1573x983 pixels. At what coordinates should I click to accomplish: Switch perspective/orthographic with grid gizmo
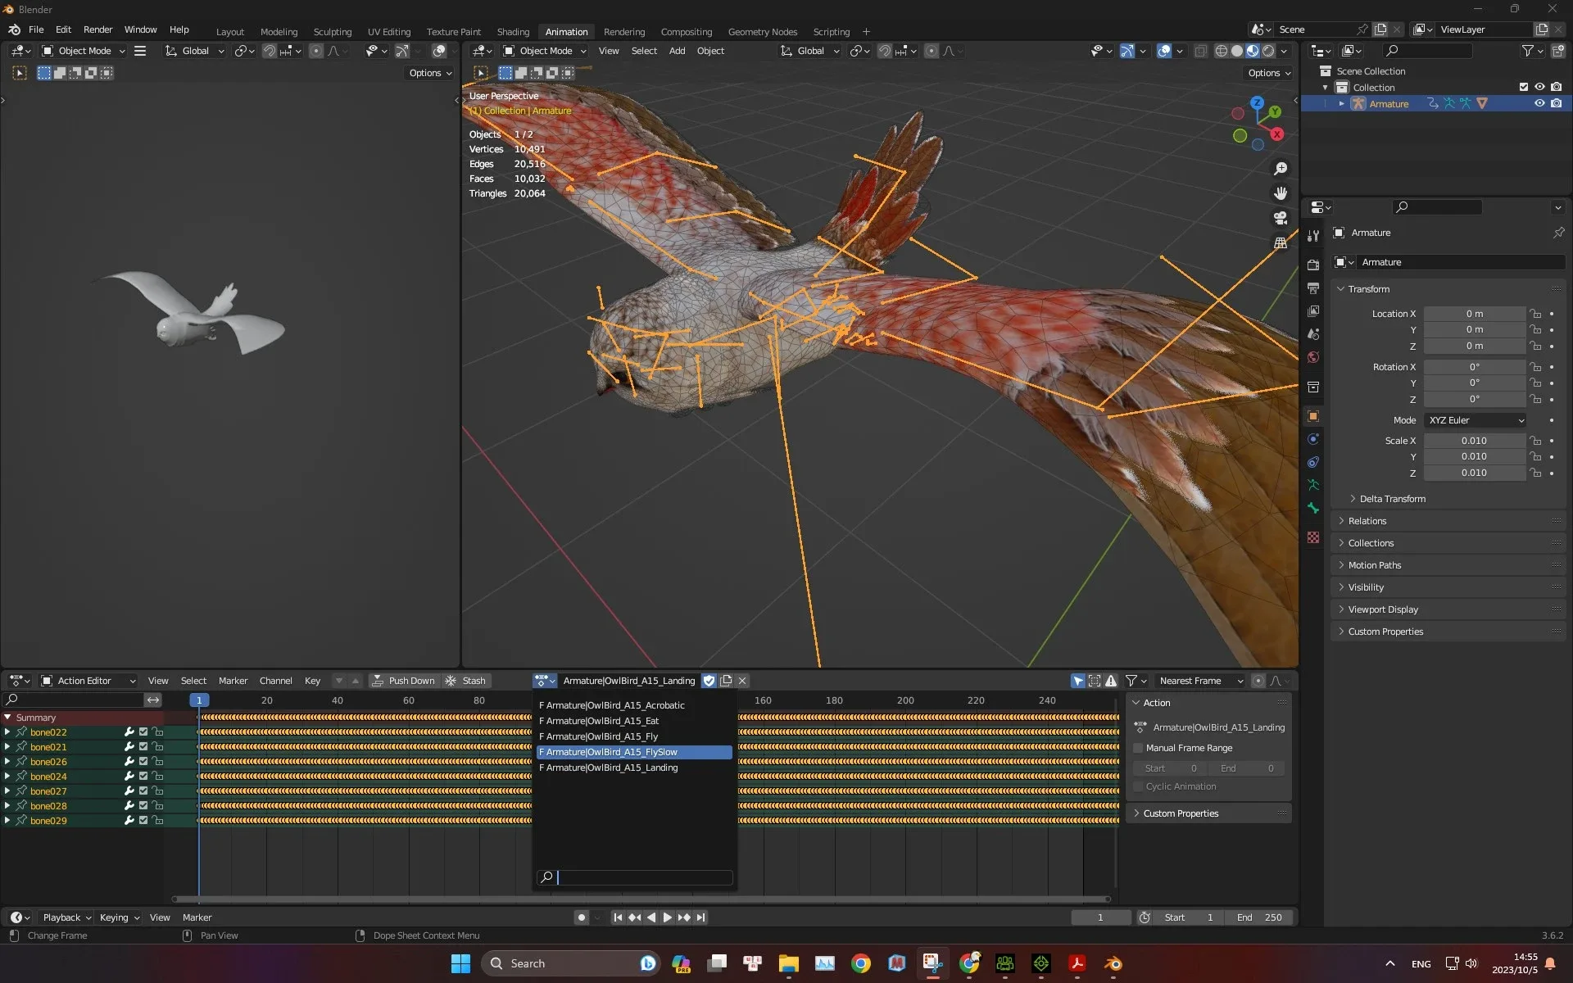(1281, 242)
